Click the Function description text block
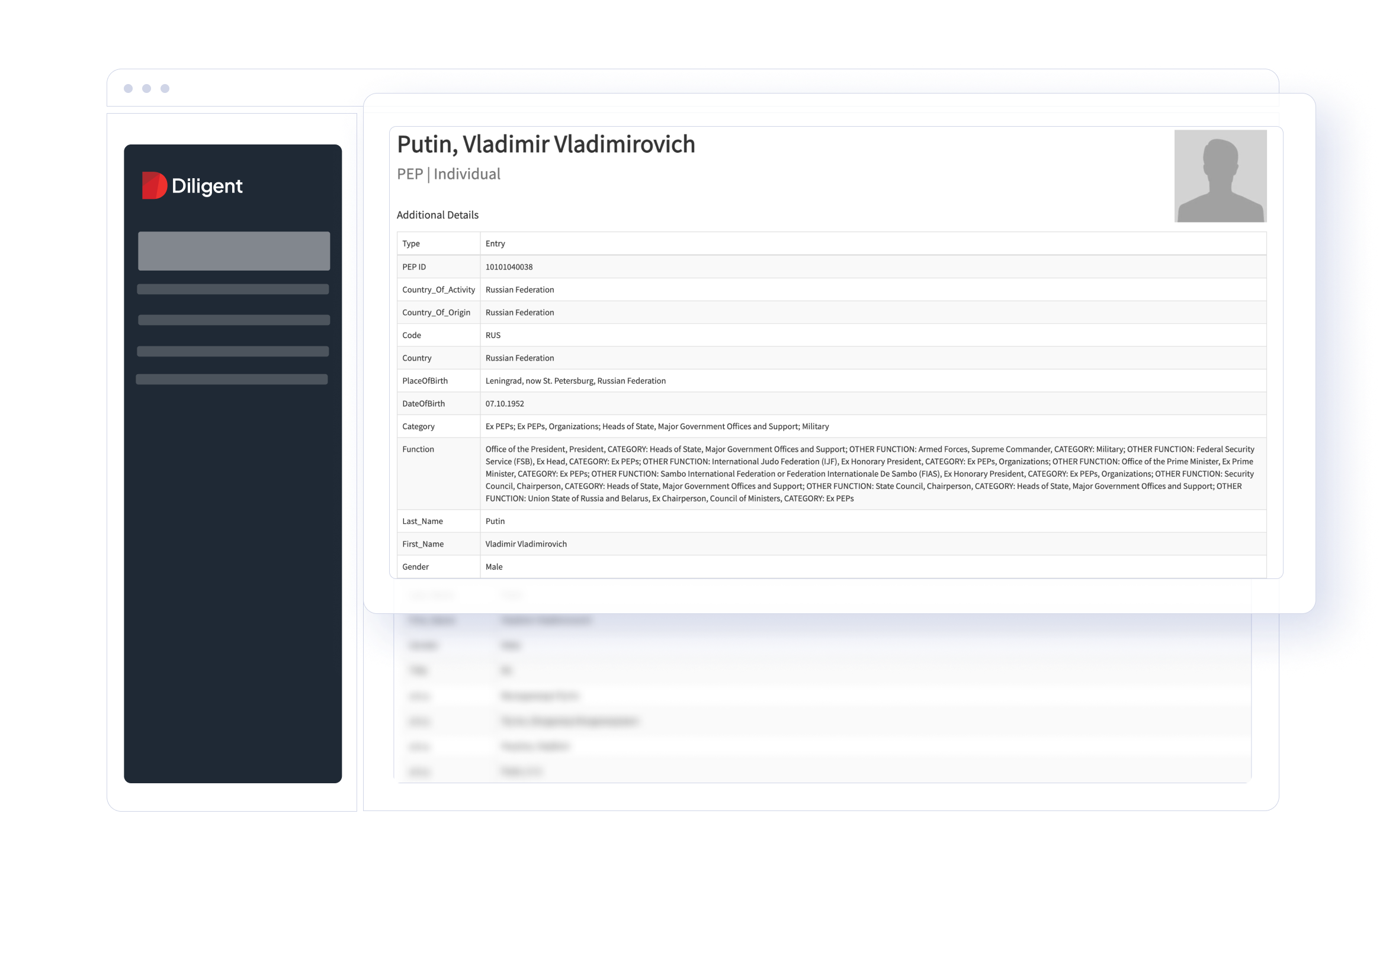The height and width of the screenshot is (965, 1386). [870, 474]
